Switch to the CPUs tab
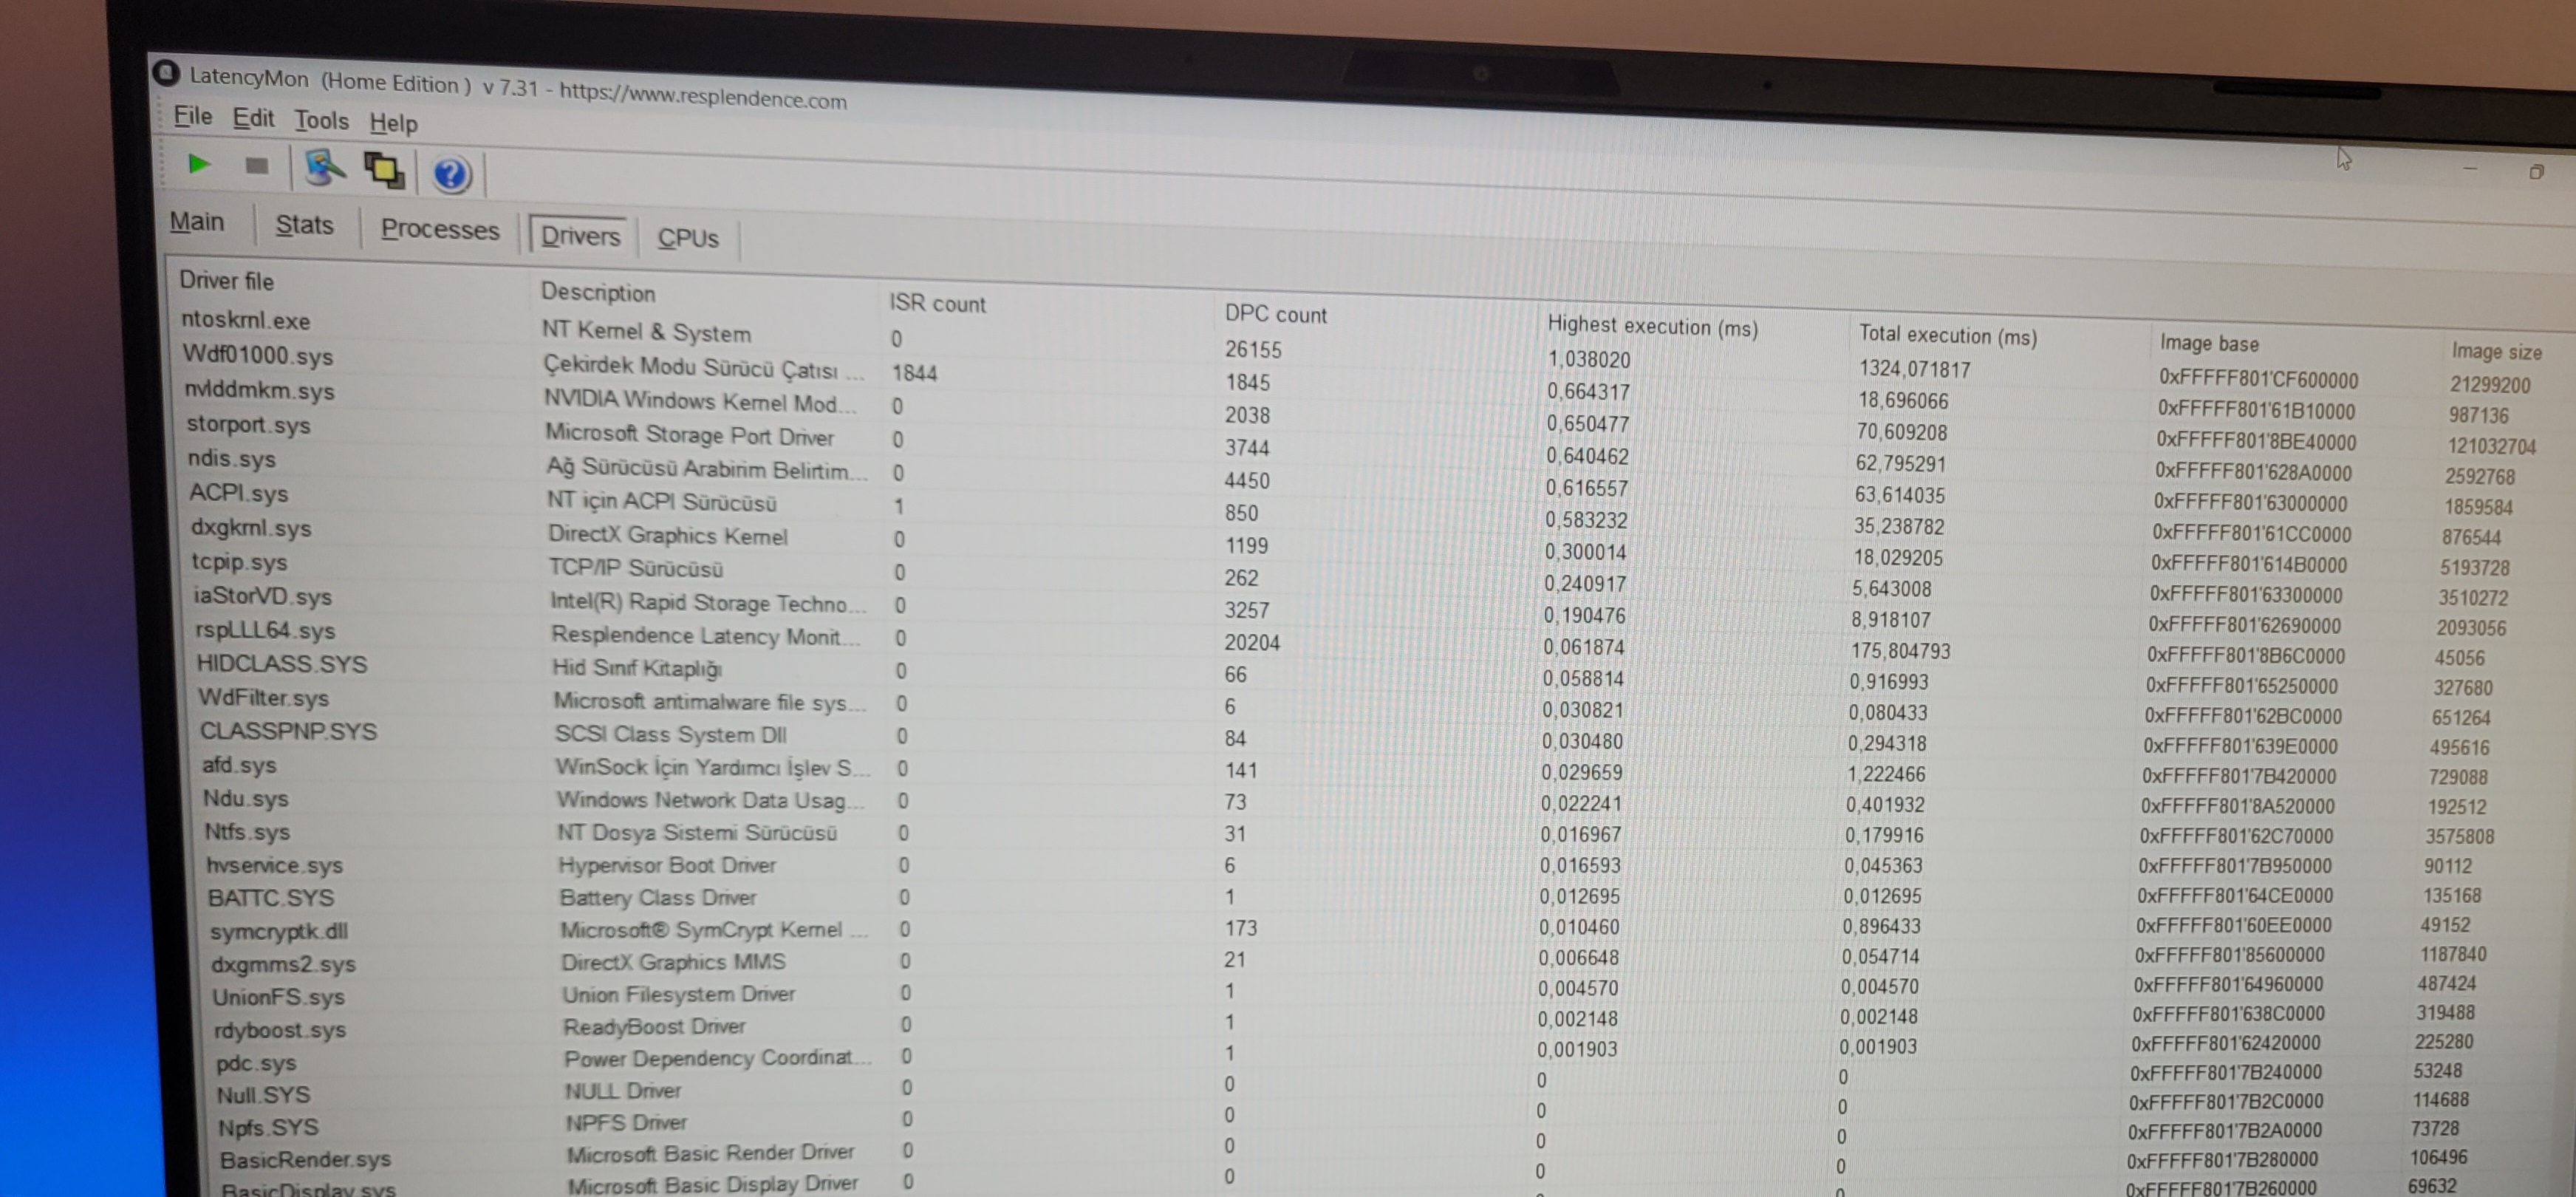The image size is (2576, 1197). (688, 238)
